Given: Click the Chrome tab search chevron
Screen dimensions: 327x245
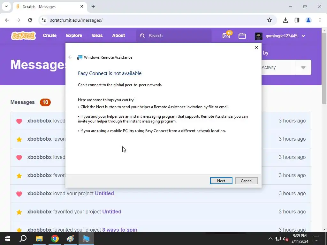Looking at the screenshot, I should pos(6,6).
